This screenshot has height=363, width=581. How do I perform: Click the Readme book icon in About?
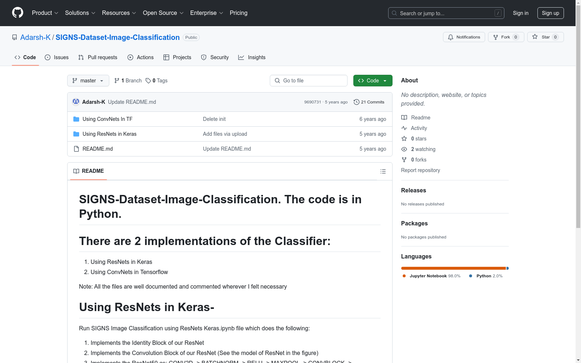pyautogui.click(x=404, y=118)
